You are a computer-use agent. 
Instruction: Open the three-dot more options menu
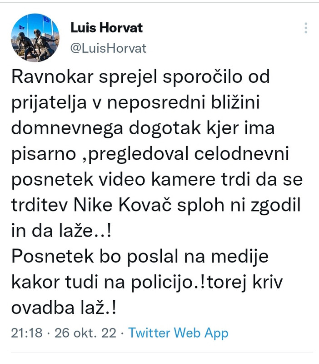click(x=306, y=28)
